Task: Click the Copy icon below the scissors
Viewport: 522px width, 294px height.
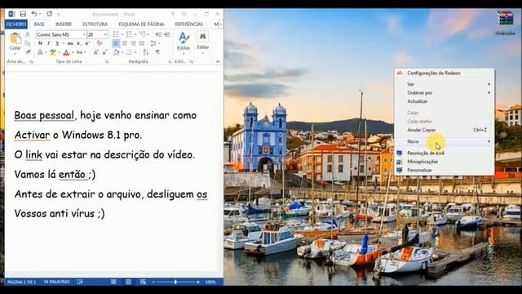Action: pos(28,43)
